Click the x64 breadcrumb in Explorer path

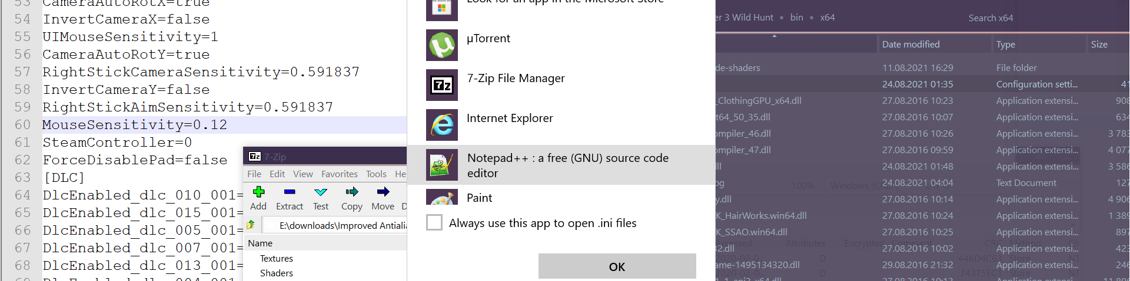[x=827, y=18]
